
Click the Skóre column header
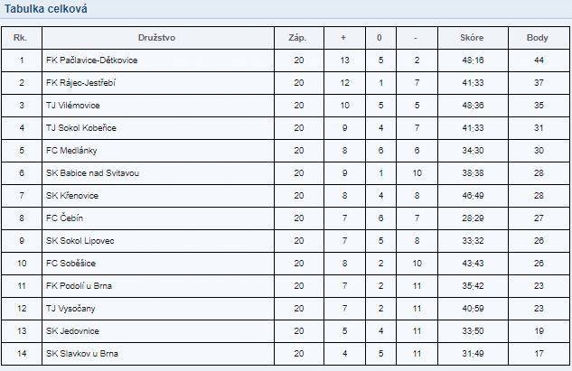click(x=472, y=38)
